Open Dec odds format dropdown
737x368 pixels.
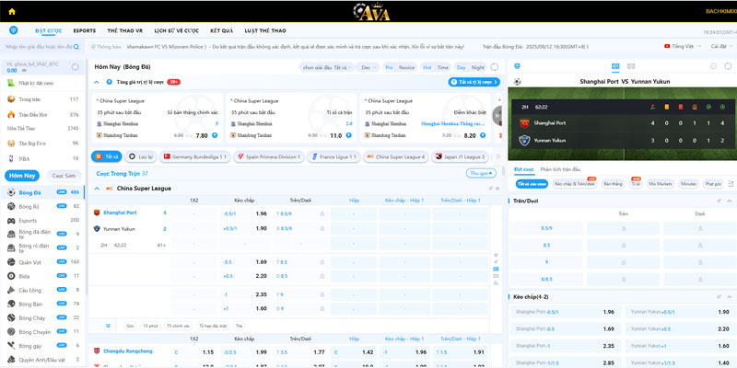pyautogui.click(x=368, y=67)
